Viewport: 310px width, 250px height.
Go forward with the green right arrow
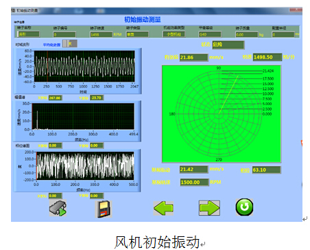pos(209,208)
